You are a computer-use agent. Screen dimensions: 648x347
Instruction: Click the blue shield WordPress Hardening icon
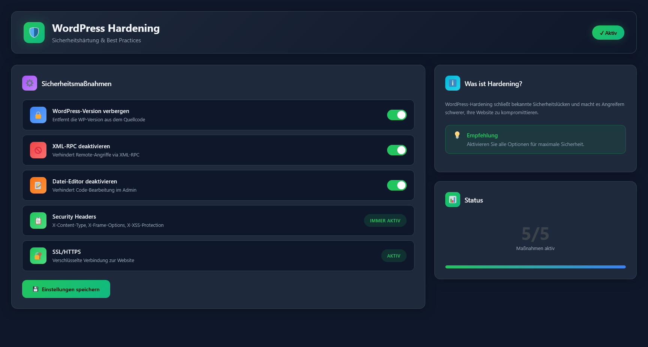click(34, 33)
